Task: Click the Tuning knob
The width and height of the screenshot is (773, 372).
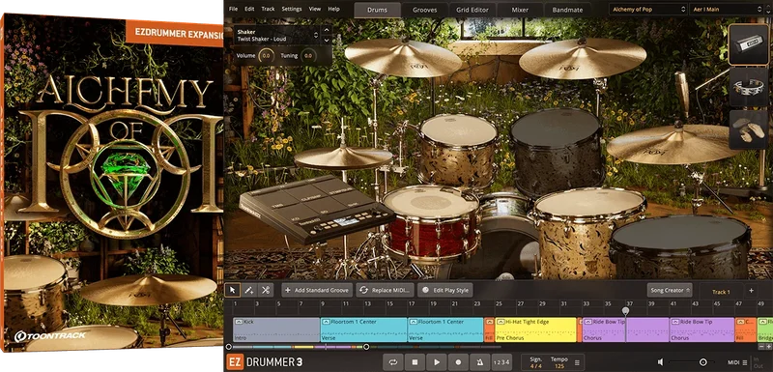Action: pyautogui.click(x=308, y=56)
